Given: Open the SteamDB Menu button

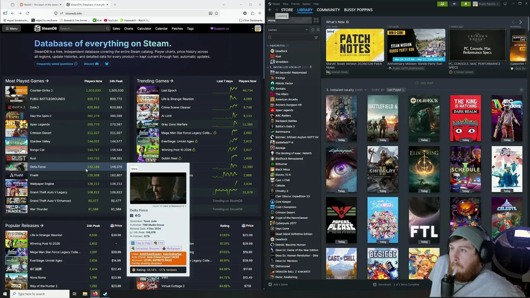Looking at the screenshot, I should (x=11, y=29).
